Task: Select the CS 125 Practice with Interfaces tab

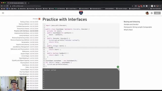Action: 16,3
